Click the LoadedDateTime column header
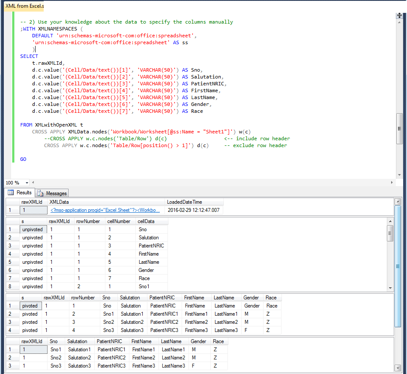407x374 pixels. pyautogui.click(x=185, y=202)
